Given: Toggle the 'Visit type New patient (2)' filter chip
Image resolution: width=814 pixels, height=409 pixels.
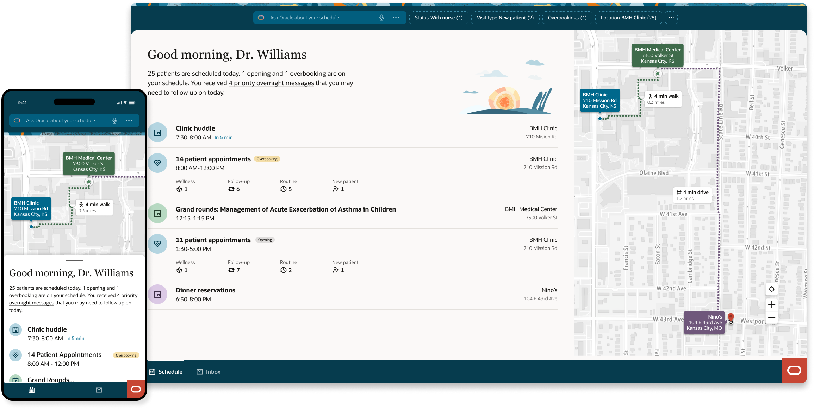Looking at the screenshot, I should pos(505,18).
